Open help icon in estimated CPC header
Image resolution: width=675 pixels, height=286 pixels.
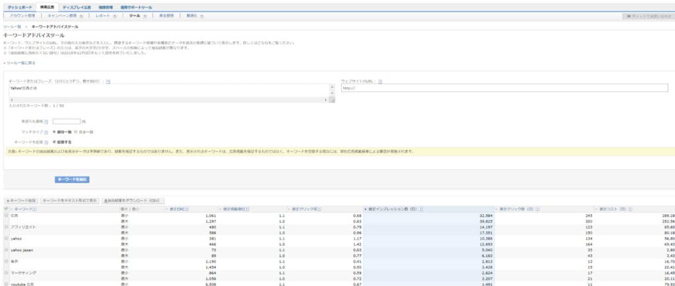(x=187, y=209)
